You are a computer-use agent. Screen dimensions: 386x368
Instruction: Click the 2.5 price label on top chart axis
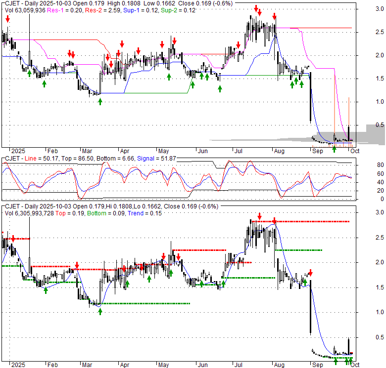tap(380, 32)
